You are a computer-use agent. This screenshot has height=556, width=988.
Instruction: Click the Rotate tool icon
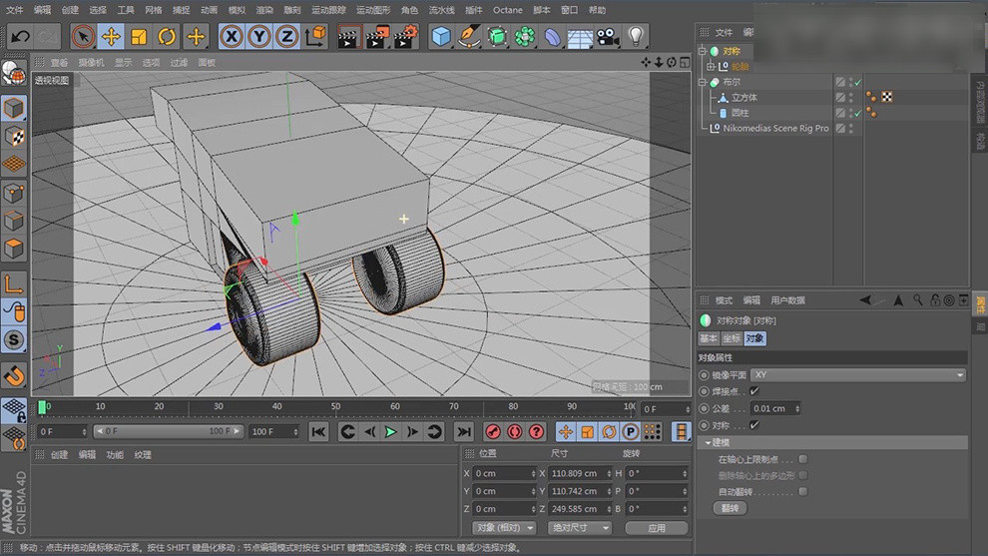tap(167, 37)
